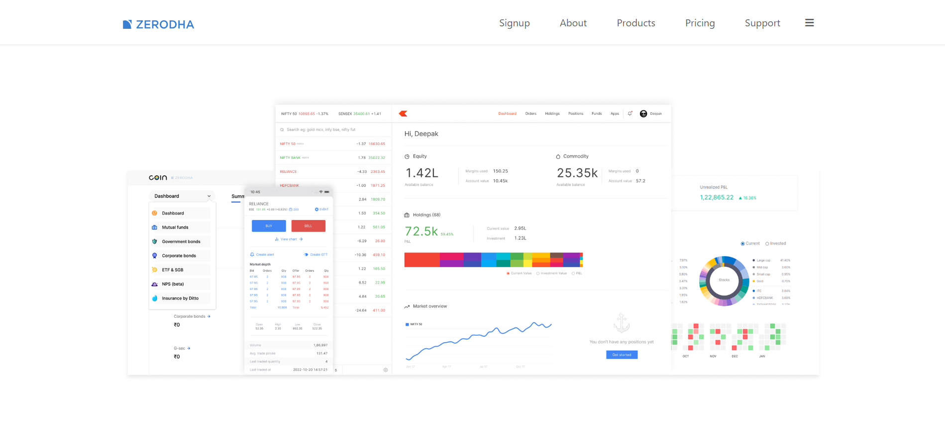This screenshot has width=945, height=435.
Task: Click the blue BUY button
Action: point(269,226)
